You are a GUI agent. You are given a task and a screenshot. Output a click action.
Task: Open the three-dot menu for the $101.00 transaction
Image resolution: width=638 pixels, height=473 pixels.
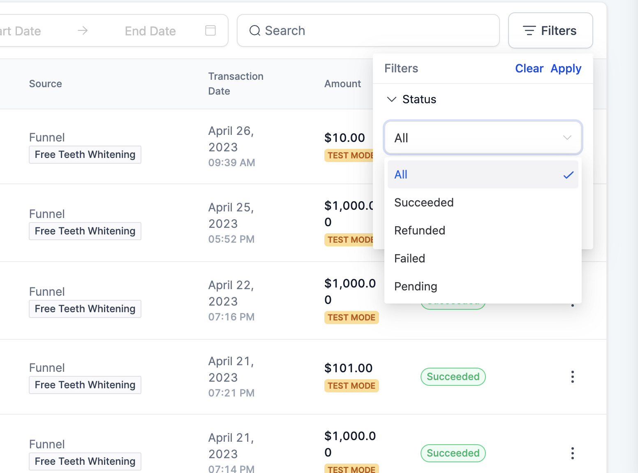pyautogui.click(x=572, y=377)
